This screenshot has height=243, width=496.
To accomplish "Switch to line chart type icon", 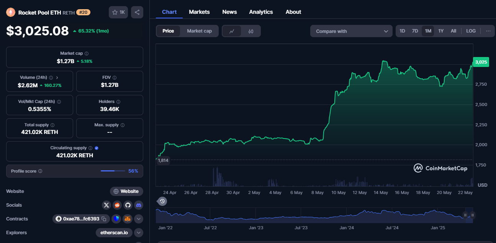I will pyautogui.click(x=232, y=31).
